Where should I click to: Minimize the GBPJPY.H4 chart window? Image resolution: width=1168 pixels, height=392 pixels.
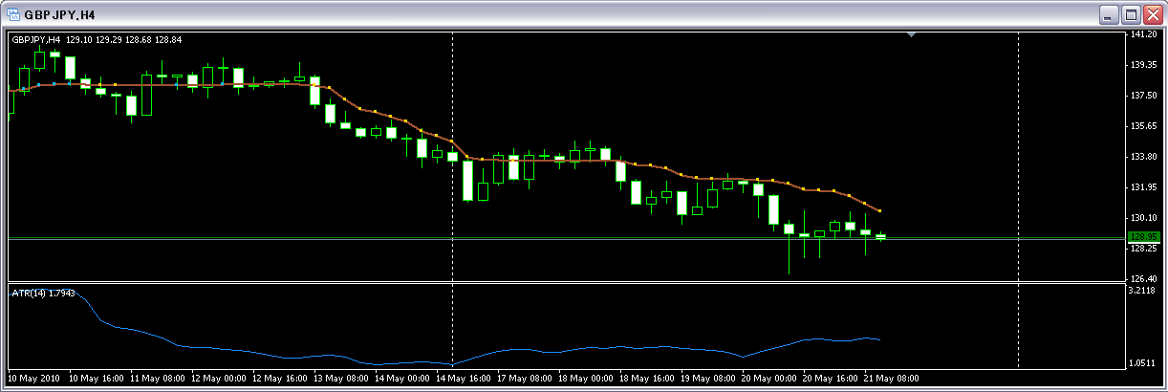point(1108,15)
